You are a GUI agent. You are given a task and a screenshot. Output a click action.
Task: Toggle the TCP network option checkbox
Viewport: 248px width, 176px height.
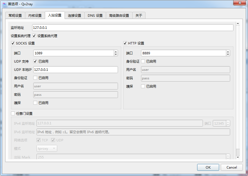click(38, 140)
